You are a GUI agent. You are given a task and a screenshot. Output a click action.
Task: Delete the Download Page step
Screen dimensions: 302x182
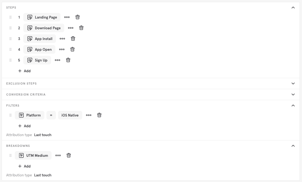[81, 28]
